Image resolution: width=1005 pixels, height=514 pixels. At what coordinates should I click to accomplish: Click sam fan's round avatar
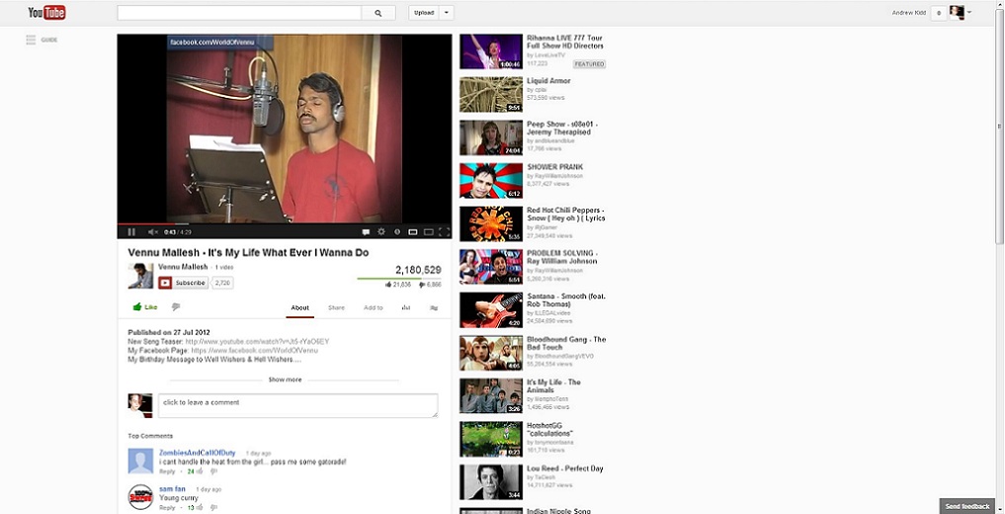click(x=140, y=497)
